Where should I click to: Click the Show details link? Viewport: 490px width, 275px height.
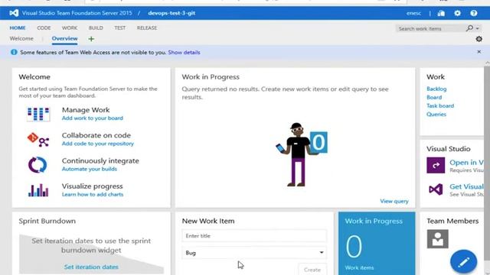pyautogui.click(x=184, y=53)
